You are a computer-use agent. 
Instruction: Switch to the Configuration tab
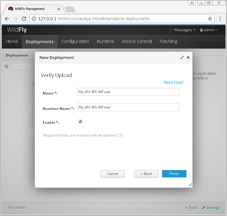(x=75, y=41)
